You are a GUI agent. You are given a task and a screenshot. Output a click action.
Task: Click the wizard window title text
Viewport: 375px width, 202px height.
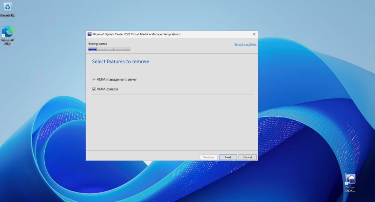(x=136, y=34)
